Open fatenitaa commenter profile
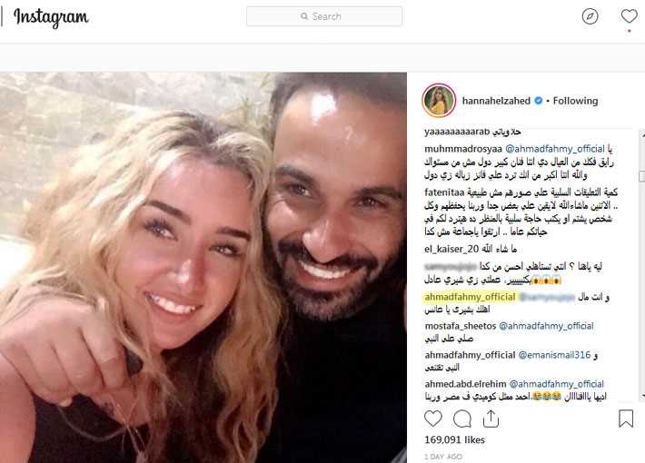 444,192
